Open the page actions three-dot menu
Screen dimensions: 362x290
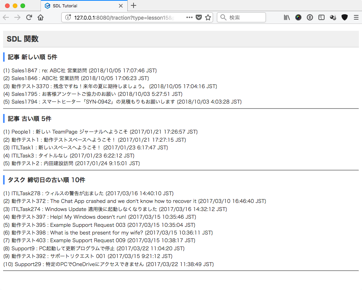coord(189,17)
